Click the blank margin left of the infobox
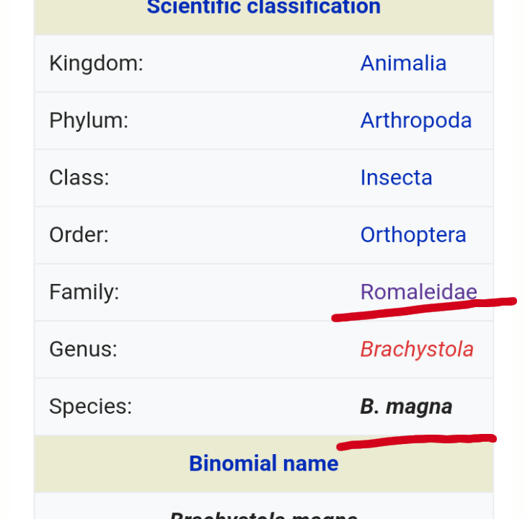The width and height of the screenshot is (525, 519). tap(17, 259)
